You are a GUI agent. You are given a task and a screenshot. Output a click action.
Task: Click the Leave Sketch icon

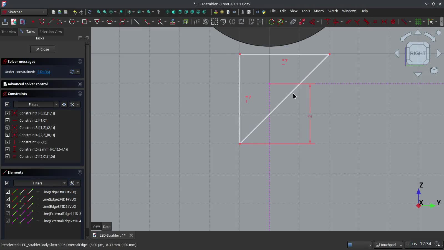point(5,22)
